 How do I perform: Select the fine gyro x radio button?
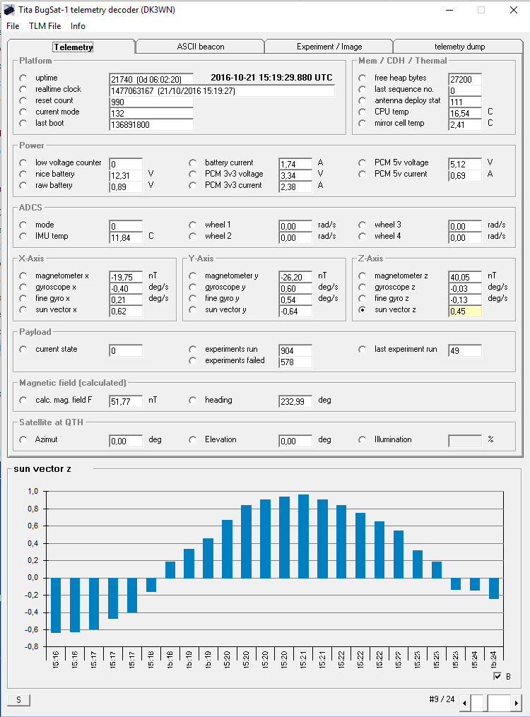pyautogui.click(x=23, y=299)
